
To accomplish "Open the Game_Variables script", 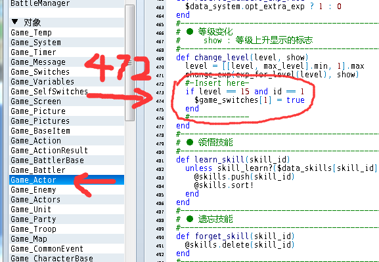I will coord(66,82).
